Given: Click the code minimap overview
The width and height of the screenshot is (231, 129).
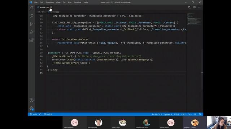Looking at the screenshot, I should click(194, 19).
